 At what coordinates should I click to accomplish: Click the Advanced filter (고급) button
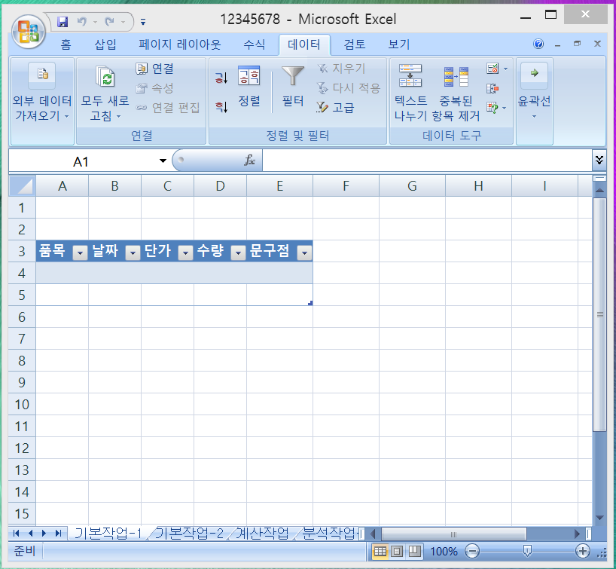[336, 107]
